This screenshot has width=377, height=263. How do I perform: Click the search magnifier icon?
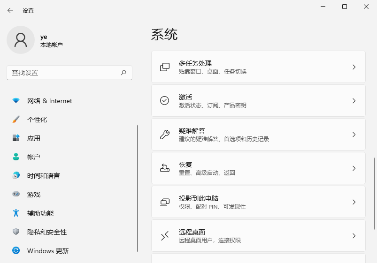pyautogui.click(x=123, y=73)
